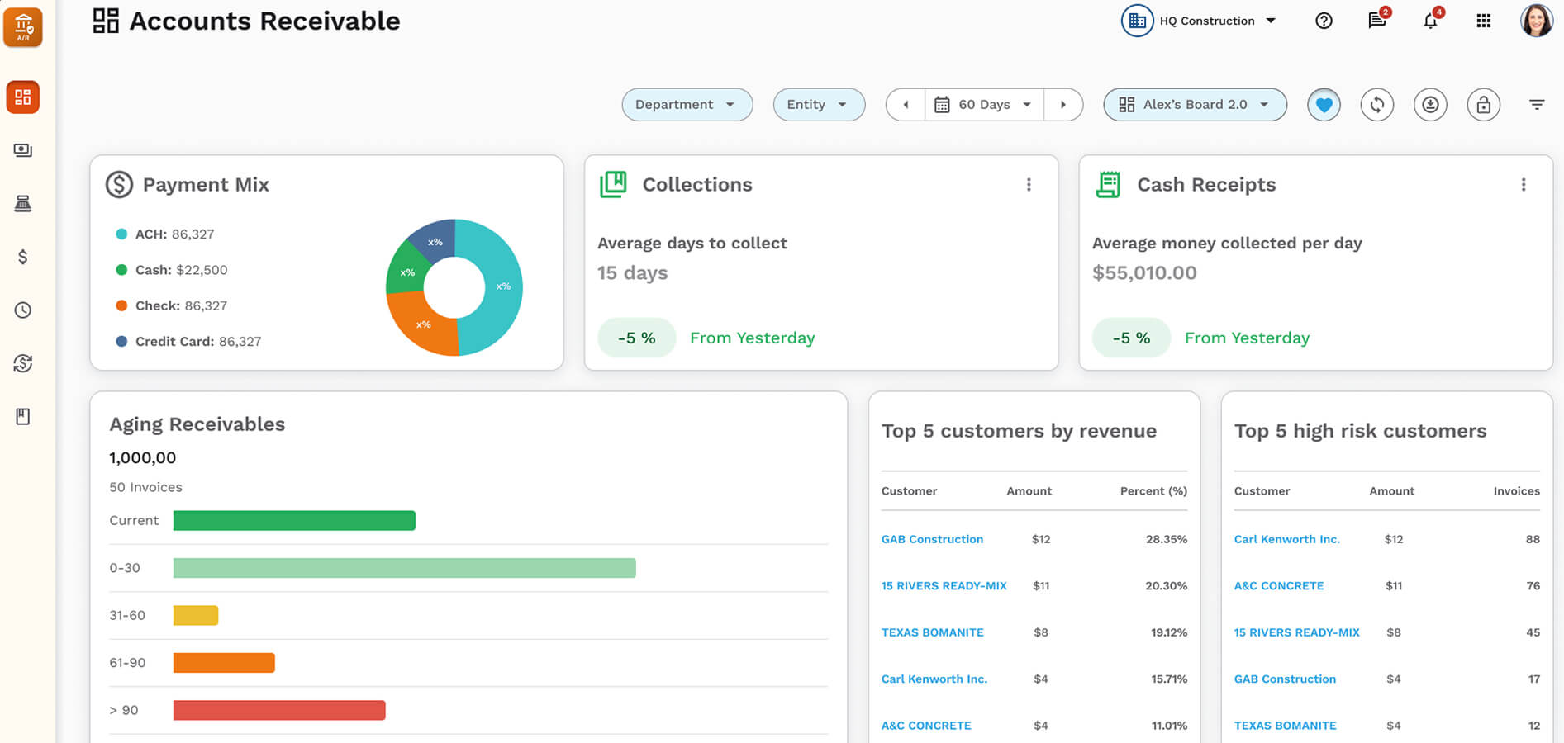Image resolution: width=1564 pixels, height=743 pixels.
Task: Toggle the blue heart favorite button
Action: 1324,105
